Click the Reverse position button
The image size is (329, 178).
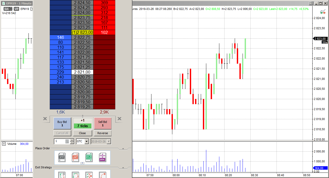tap(103, 133)
